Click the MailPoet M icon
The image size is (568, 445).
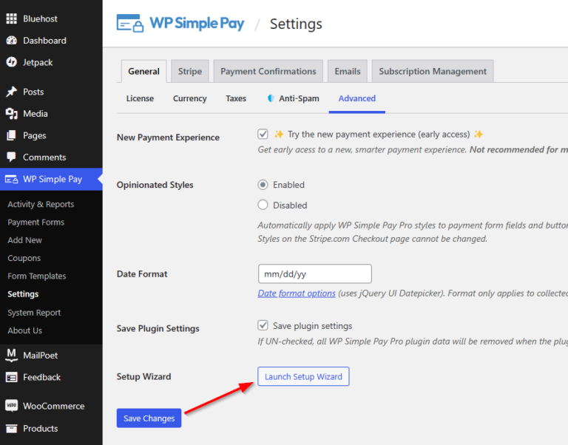point(11,356)
